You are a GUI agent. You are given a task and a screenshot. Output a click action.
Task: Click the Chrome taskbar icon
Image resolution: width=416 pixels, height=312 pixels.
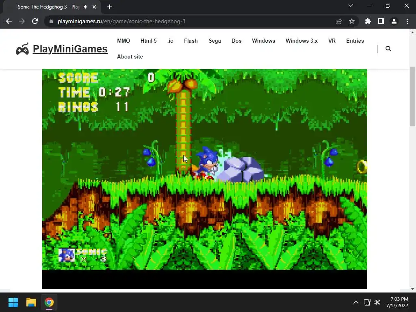(x=49, y=302)
